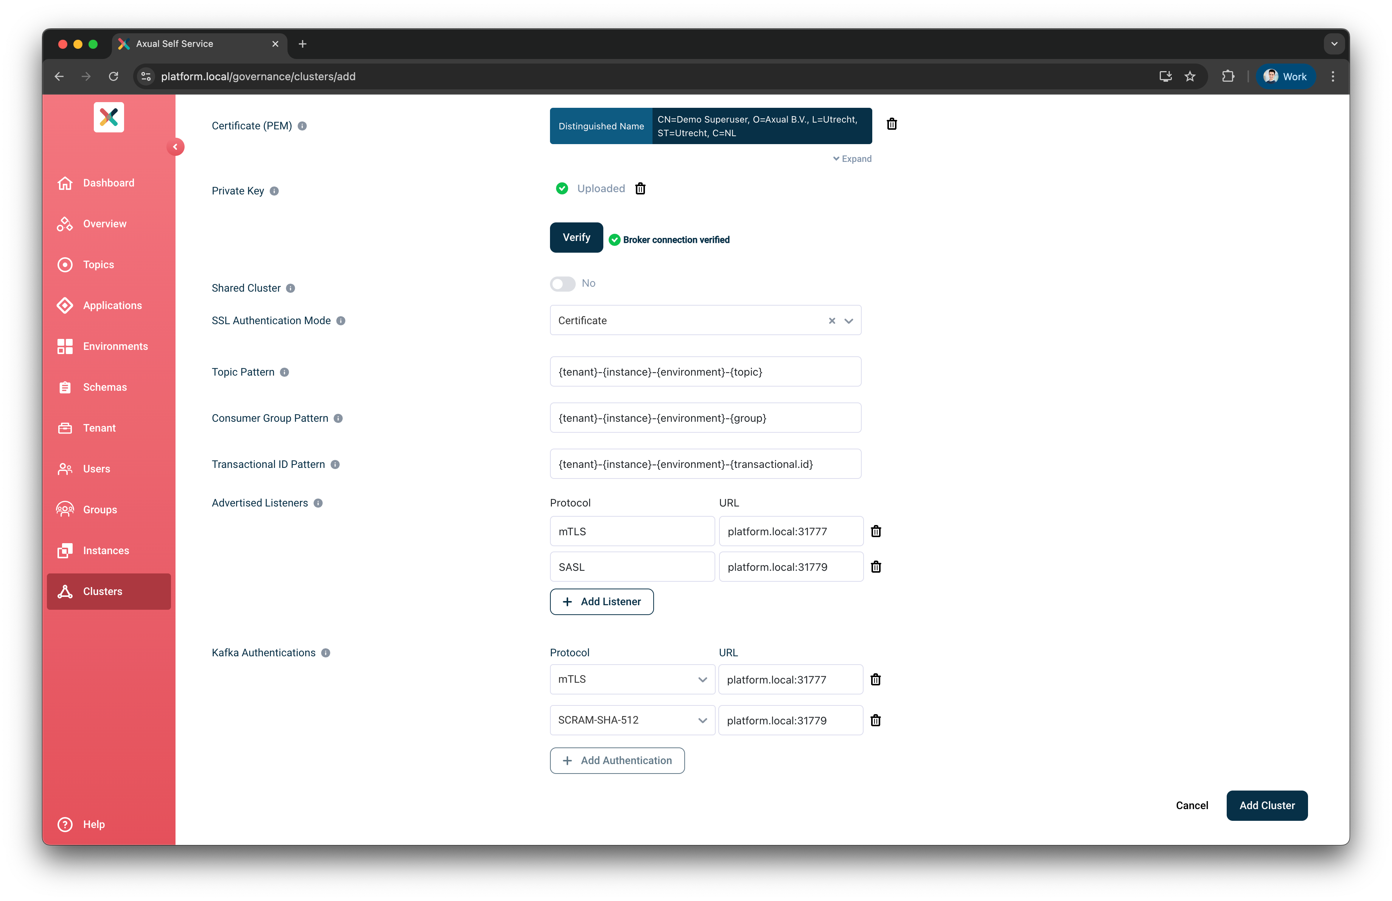This screenshot has height=901, width=1392.
Task: Open the Environments section
Action: [x=115, y=346]
